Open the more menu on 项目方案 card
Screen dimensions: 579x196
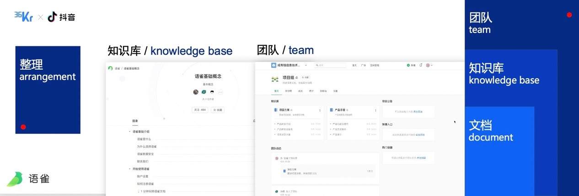(320, 110)
